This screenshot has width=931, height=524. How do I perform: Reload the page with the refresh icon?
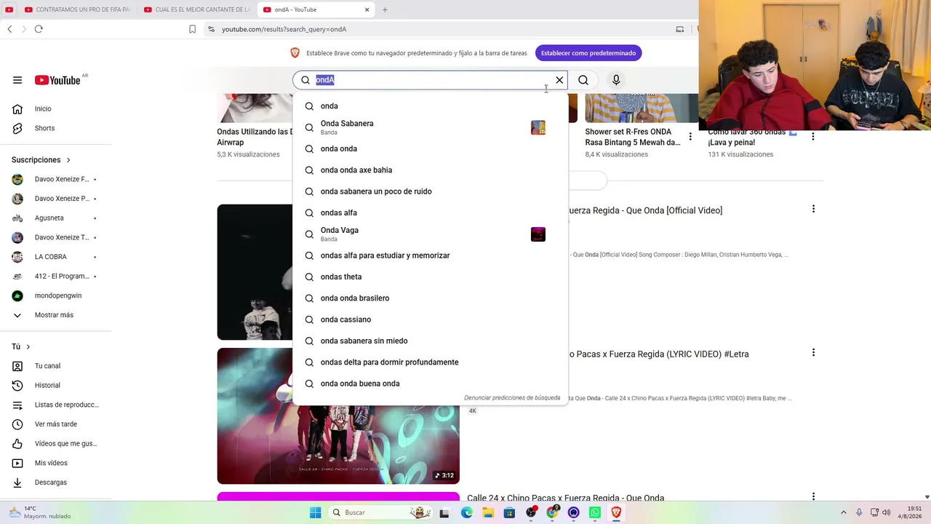39,29
